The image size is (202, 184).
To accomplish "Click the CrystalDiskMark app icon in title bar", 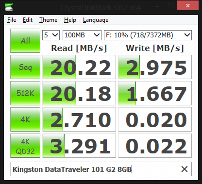I will (9, 7).
